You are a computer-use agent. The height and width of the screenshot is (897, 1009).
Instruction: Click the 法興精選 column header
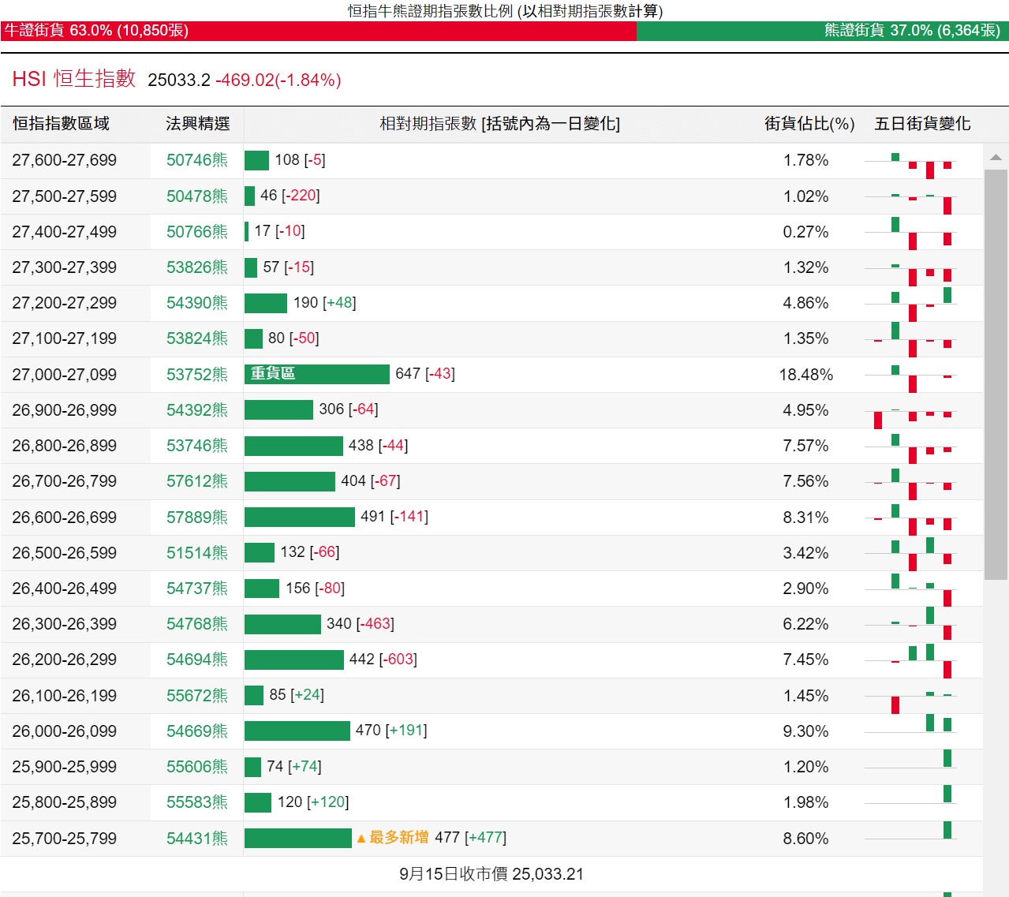pyautogui.click(x=197, y=124)
